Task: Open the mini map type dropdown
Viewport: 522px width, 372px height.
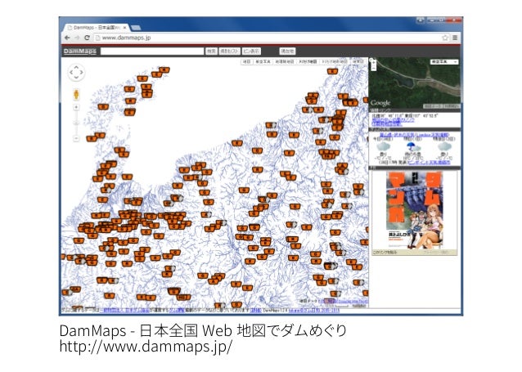Action: [x=444, y=62]
